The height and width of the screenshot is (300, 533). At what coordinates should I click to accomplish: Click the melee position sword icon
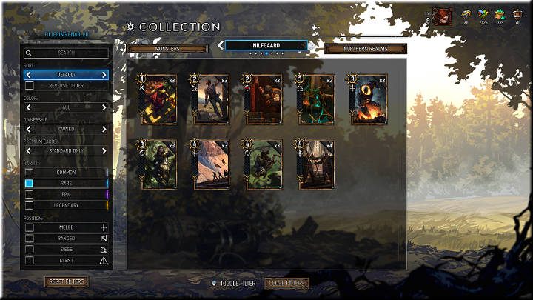coord(104,227)
